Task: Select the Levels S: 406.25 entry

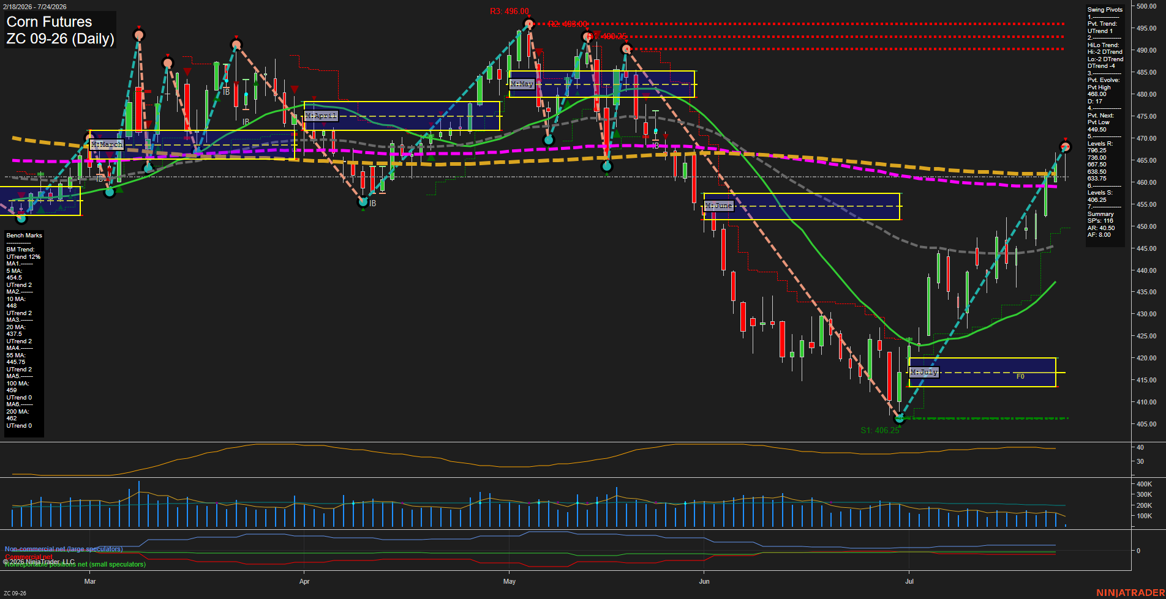Action: [x=1100, y=196]
